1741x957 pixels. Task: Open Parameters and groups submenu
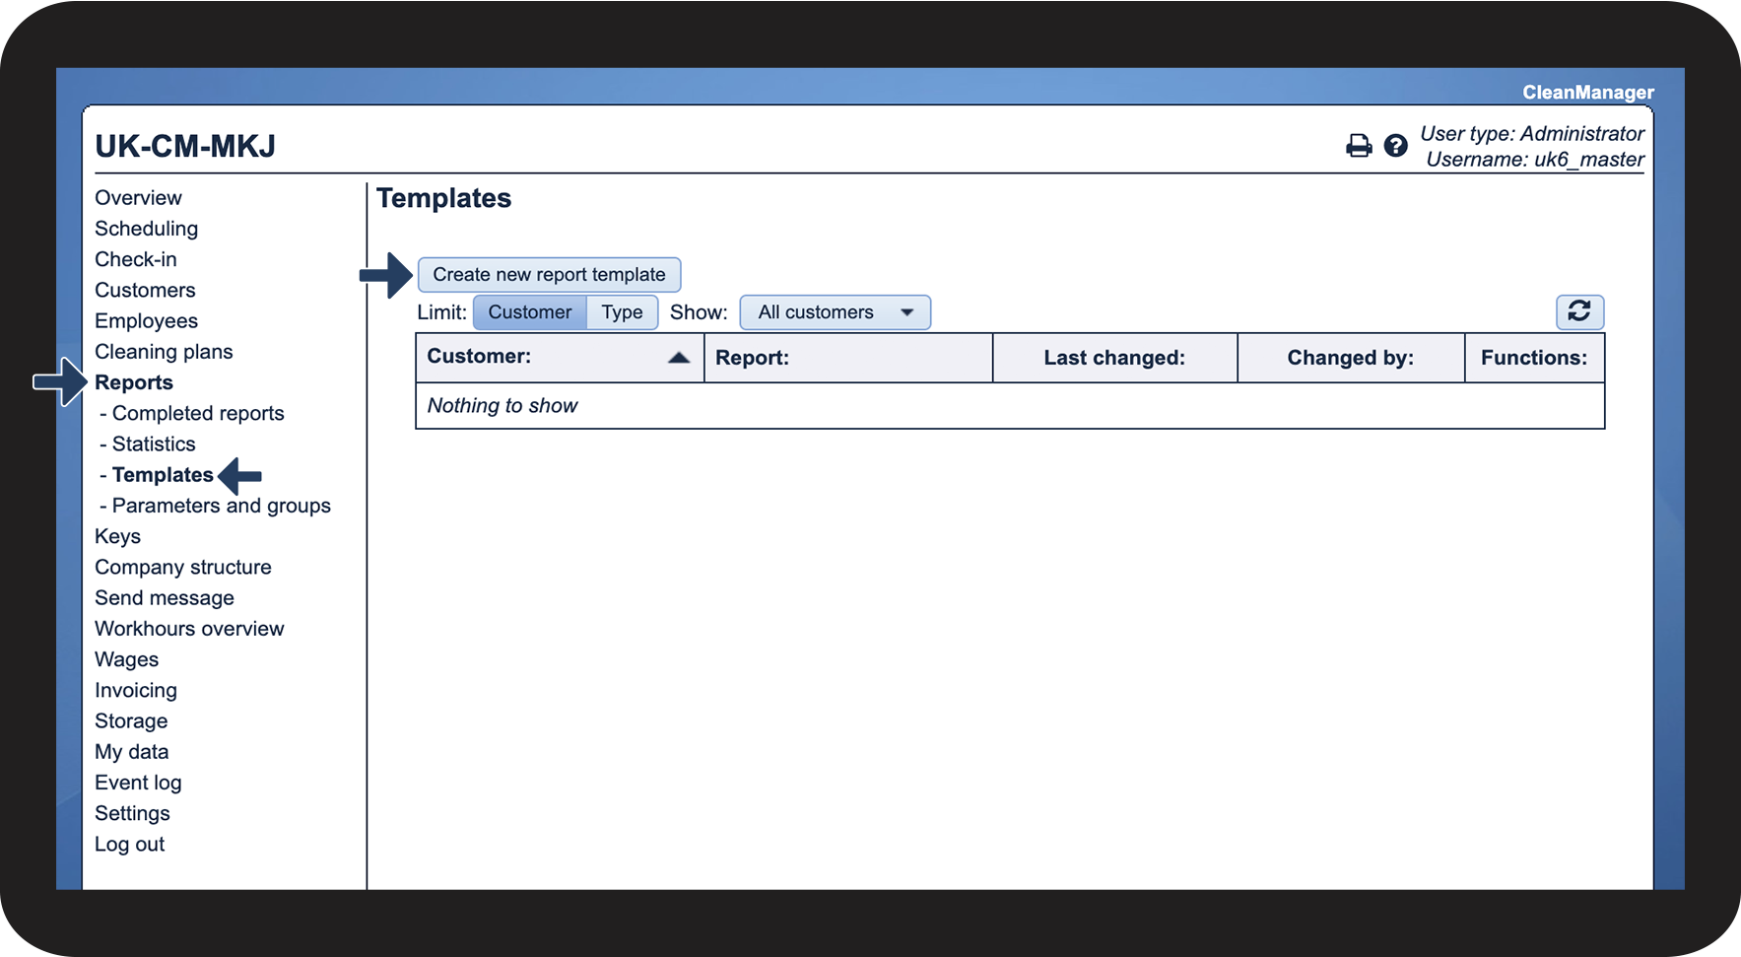coord(222,506)
